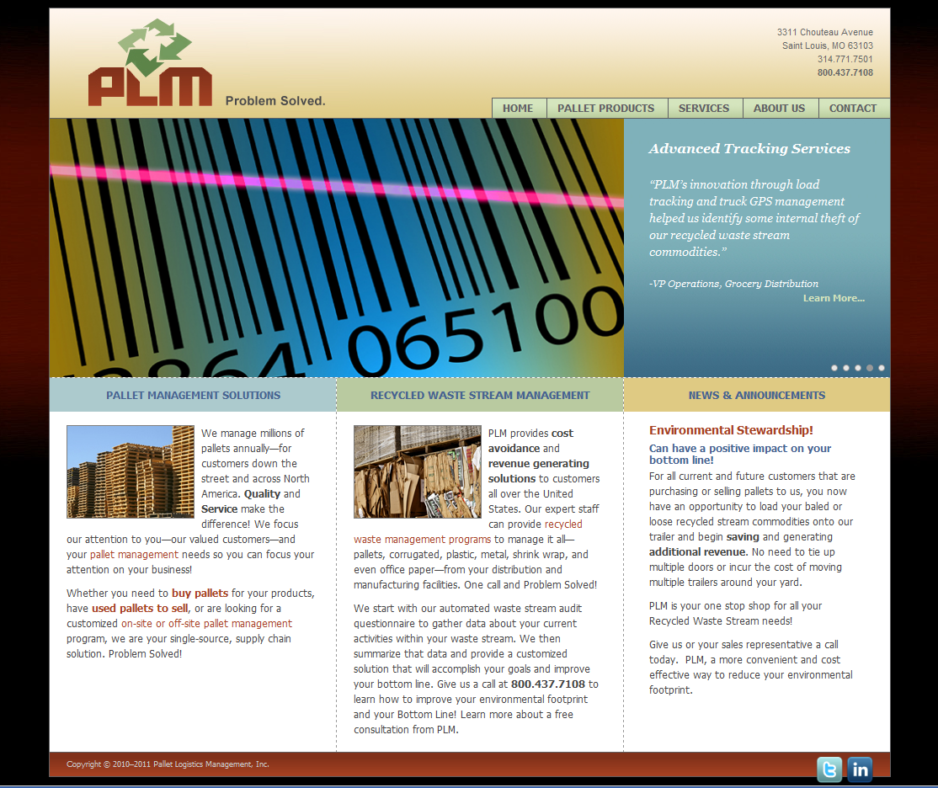938x788 pixels.
Task: Jump to the last slide using the fifth dot
Action: [881, 367]
